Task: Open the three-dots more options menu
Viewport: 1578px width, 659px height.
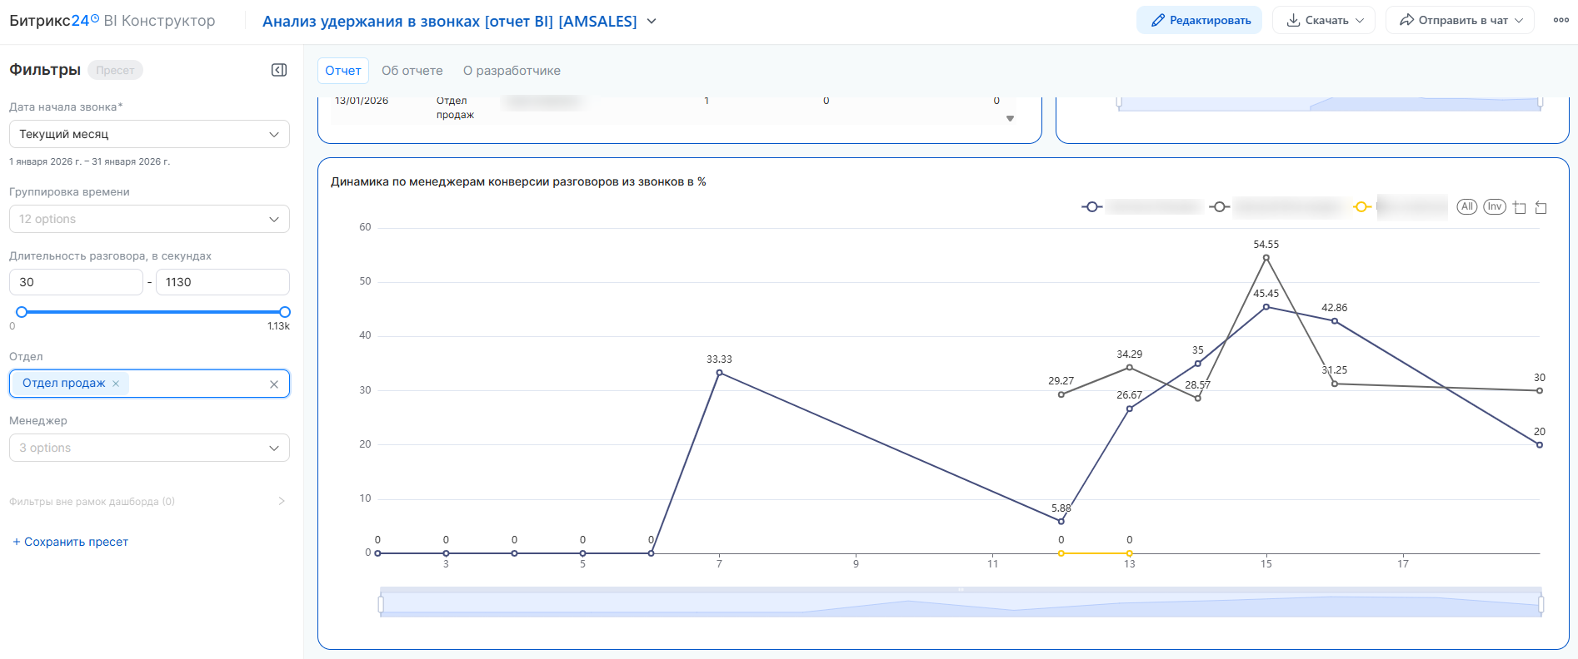Action: 1561,20
